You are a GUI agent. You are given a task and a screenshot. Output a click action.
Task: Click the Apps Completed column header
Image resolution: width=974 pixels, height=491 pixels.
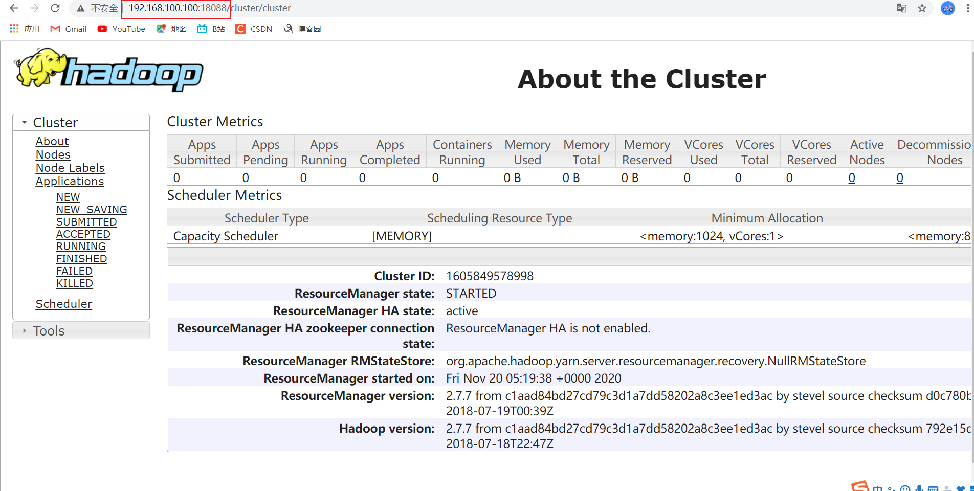390,152
